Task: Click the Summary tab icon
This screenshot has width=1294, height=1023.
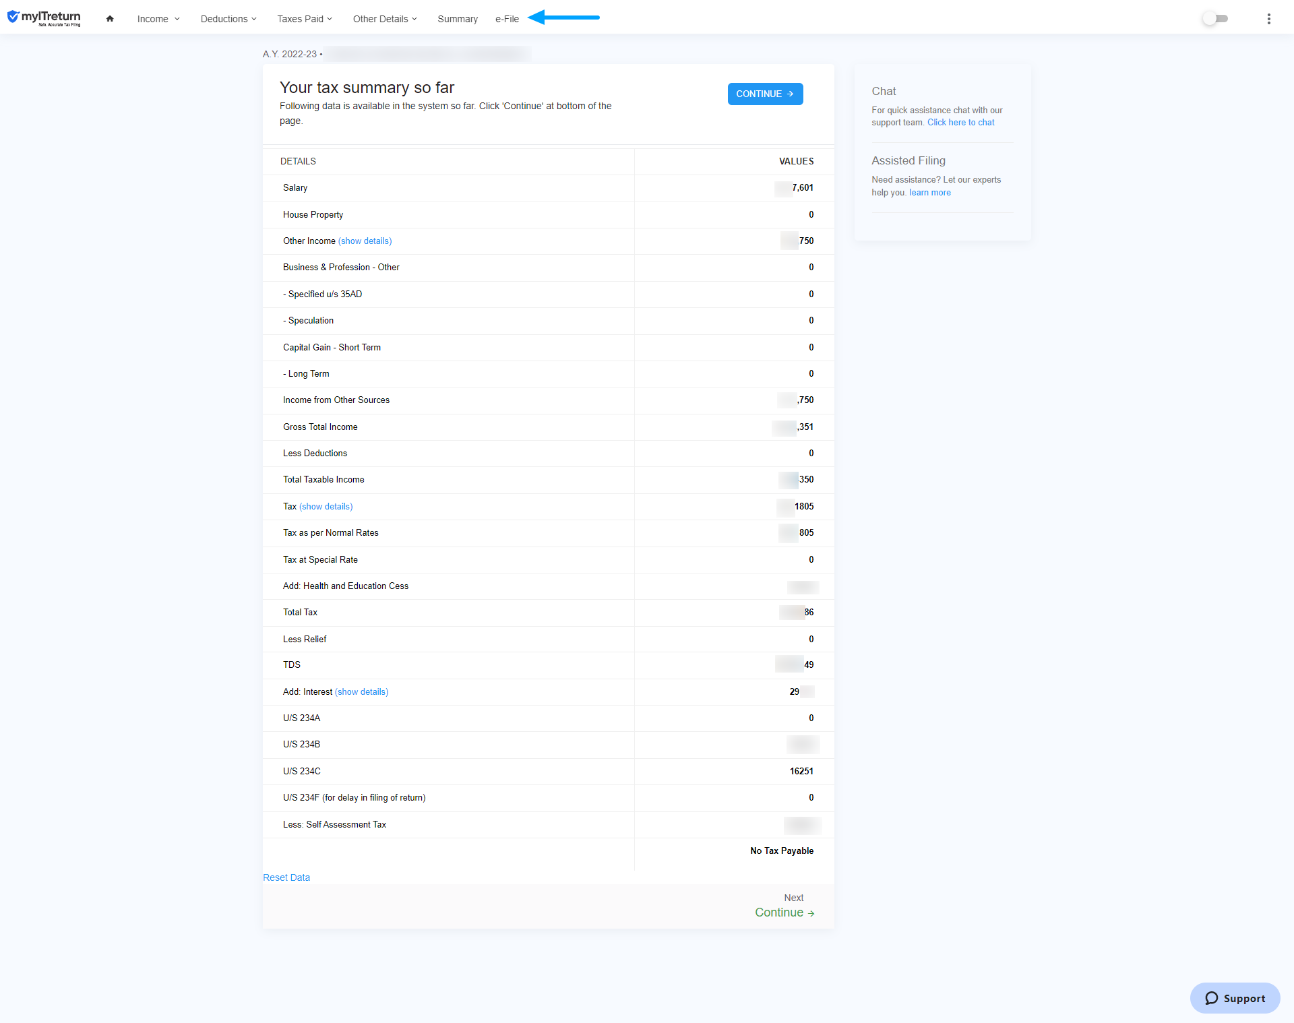Action: 457,17
